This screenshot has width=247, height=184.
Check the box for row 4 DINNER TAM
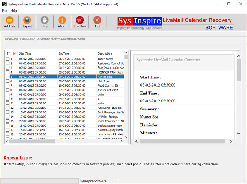7,72
